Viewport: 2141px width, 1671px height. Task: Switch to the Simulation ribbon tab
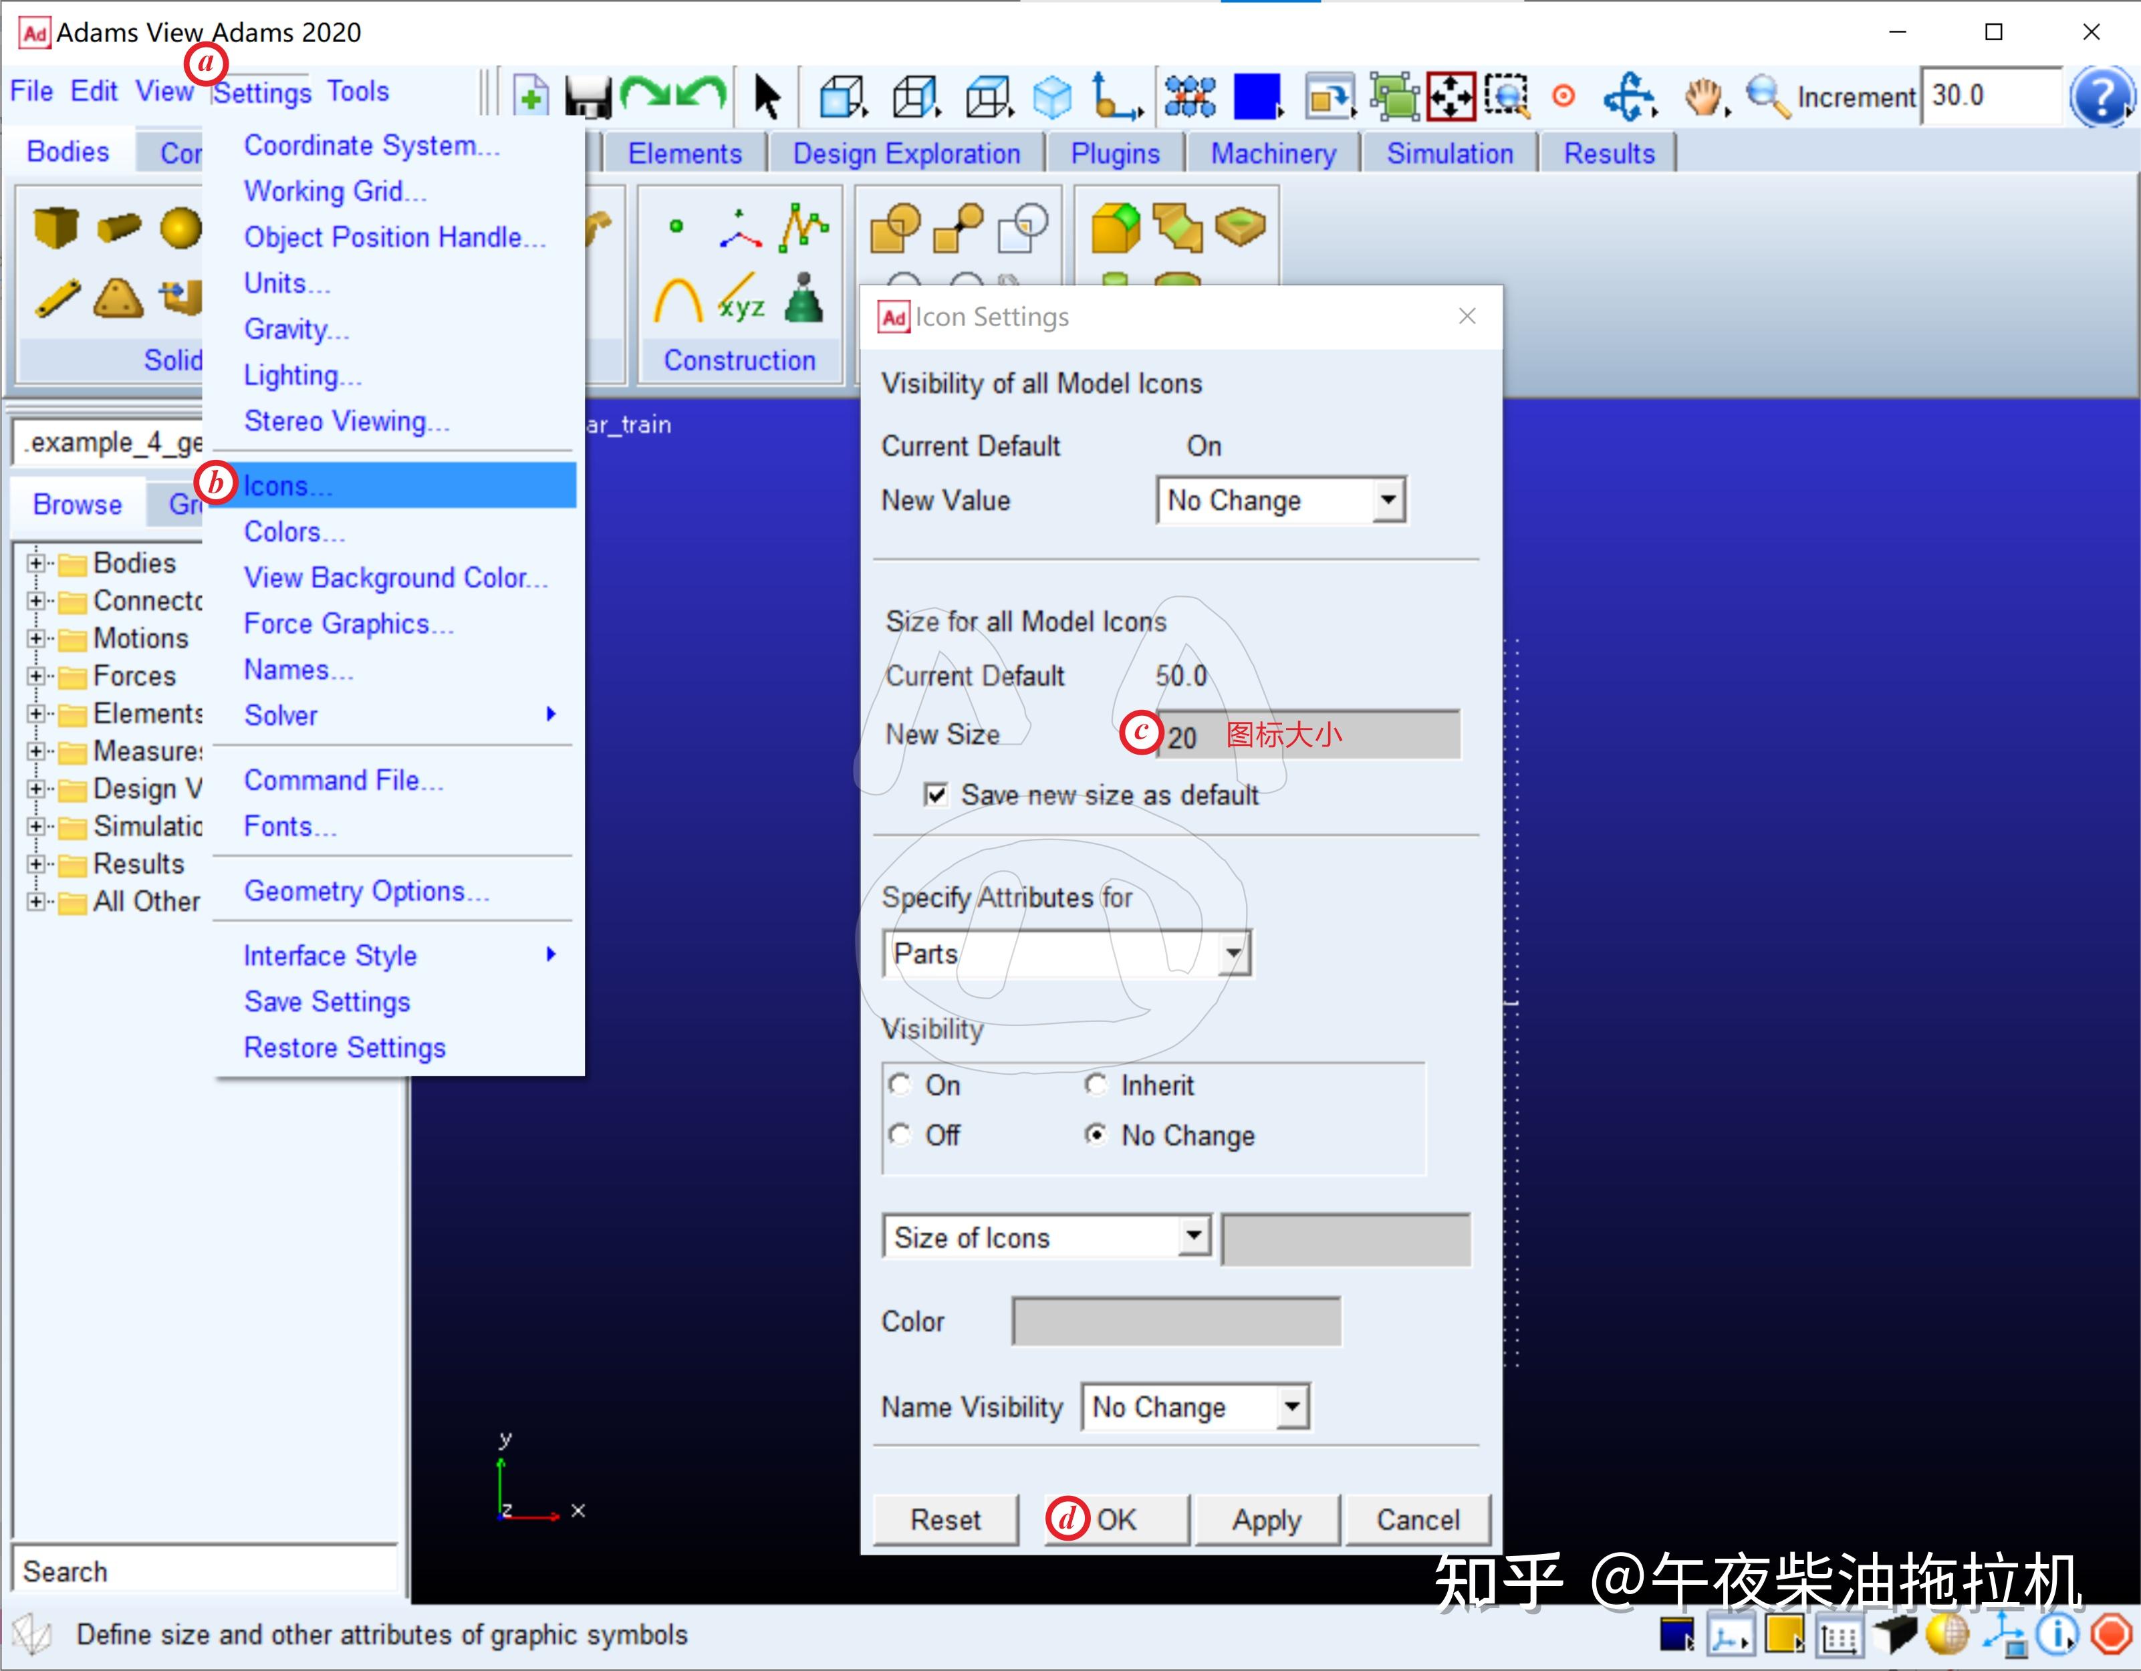[x=1450, y=154]
